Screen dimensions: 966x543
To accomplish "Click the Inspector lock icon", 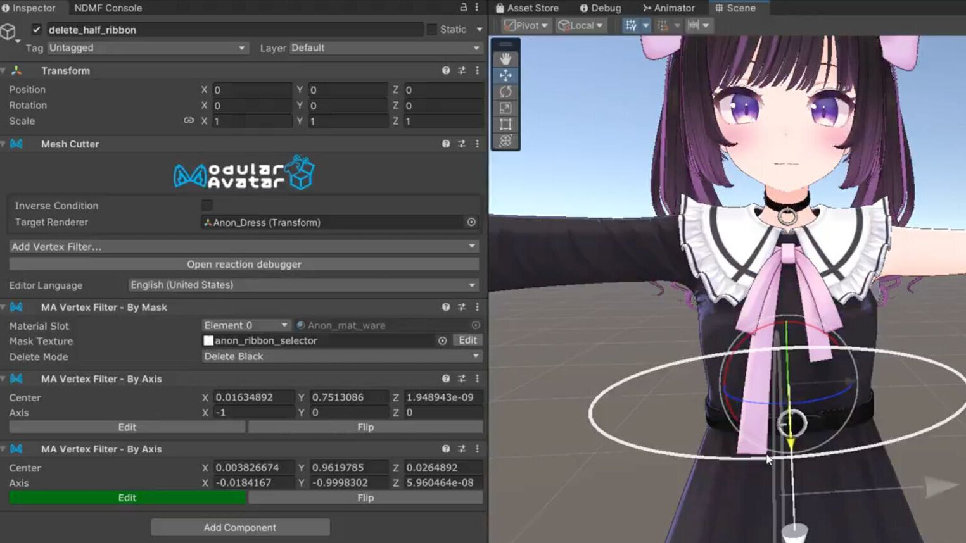I will click(x=463, y=8).
